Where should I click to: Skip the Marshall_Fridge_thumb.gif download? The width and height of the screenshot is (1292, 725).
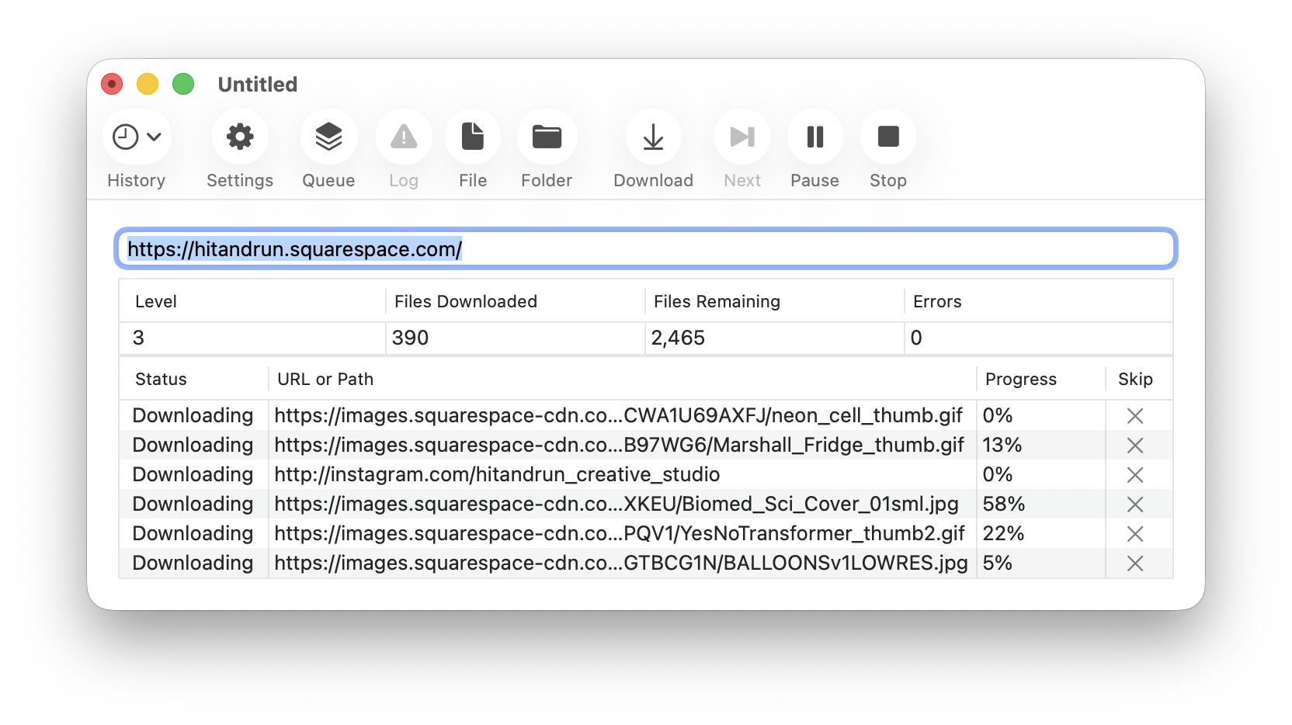click(1134, 446)
